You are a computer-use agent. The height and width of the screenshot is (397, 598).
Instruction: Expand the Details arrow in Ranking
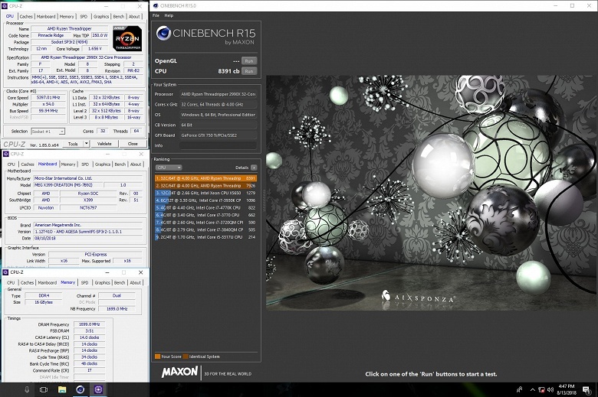point(254,167)
